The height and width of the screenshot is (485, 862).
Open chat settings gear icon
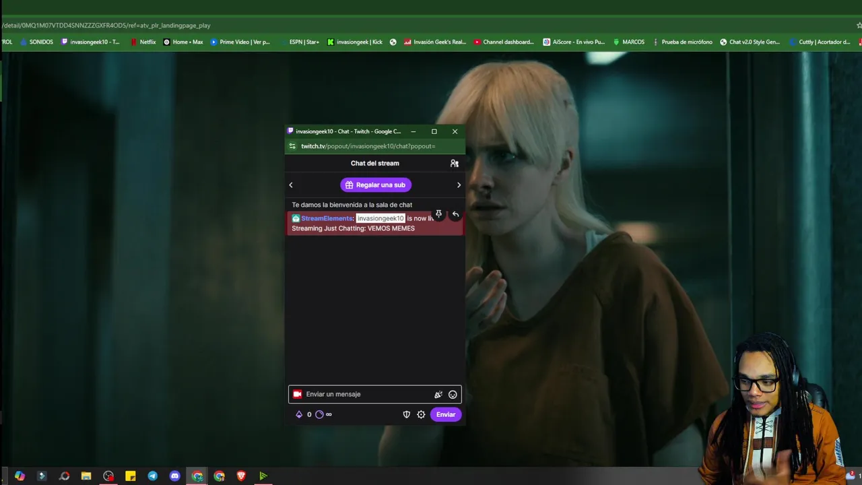tap(421, 414)
